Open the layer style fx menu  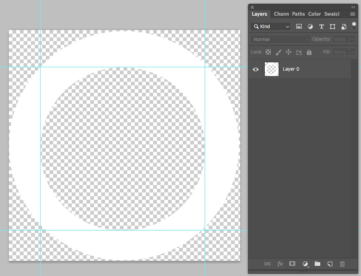click(280, 264)
